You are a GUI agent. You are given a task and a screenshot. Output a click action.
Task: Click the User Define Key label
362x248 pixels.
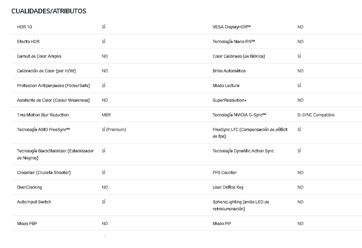[x=228, y=187]
